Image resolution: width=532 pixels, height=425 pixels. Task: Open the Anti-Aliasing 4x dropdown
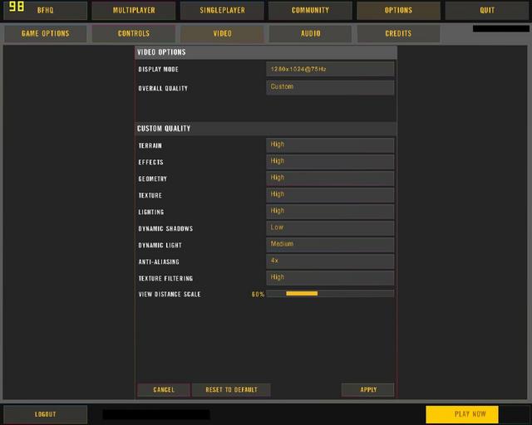tap(330, 261)
